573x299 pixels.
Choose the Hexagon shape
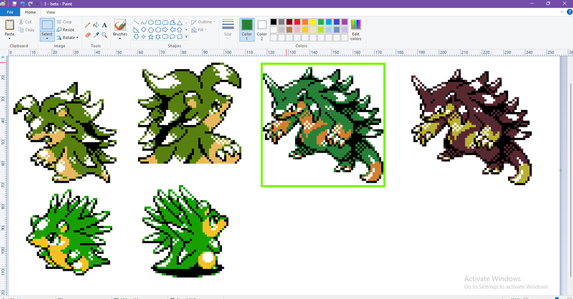tap(158, 30)
